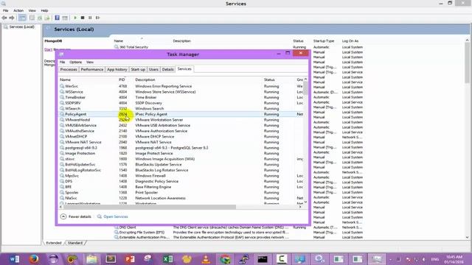Select '360 Total Security' in Services window
Screen dimensions: 472x265
(133, 47)
